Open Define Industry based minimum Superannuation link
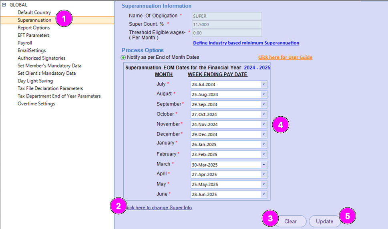388x229 pixels. point(246,43)
